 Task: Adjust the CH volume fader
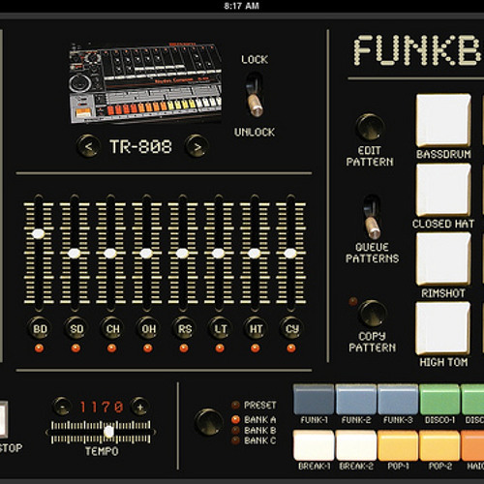coord(110,254)
